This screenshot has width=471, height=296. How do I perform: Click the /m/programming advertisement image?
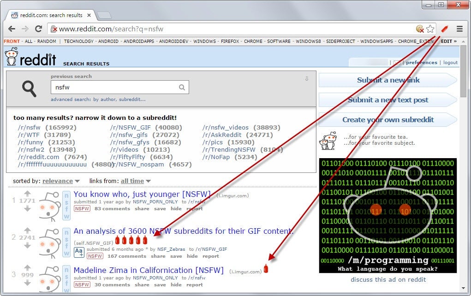(388, 216)
